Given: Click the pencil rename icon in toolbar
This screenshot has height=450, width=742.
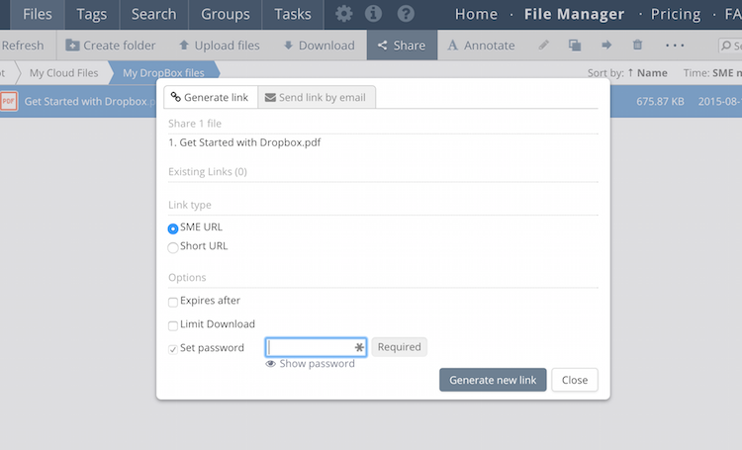Looking at the screenshot, I should (x=543, y=45).
